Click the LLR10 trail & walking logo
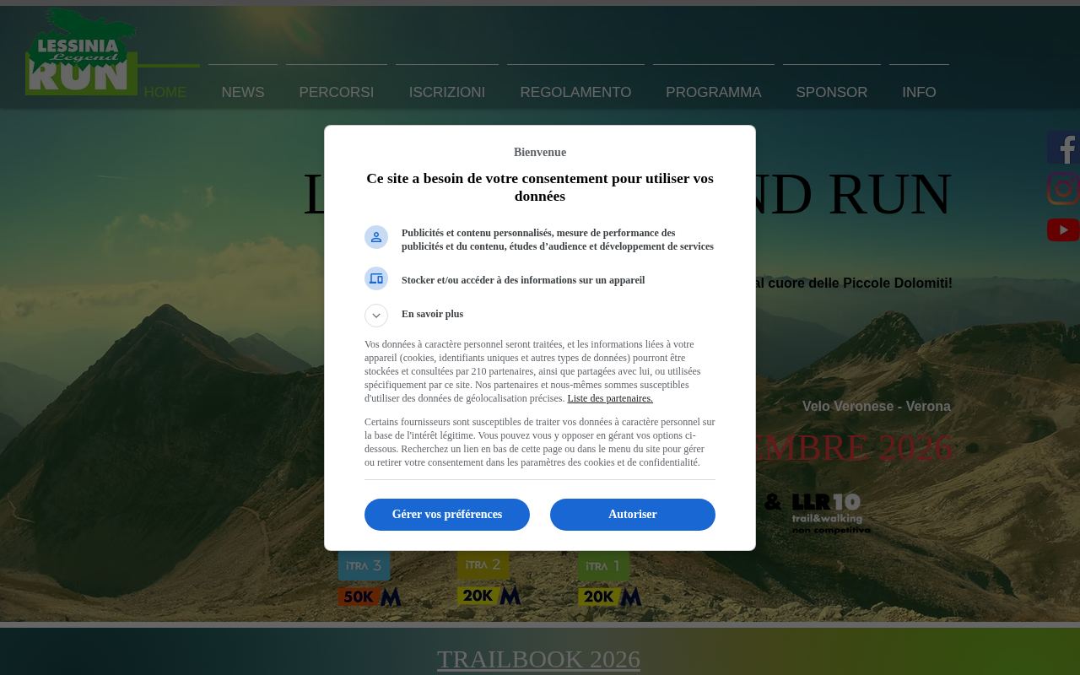 (x=830, y=514)
